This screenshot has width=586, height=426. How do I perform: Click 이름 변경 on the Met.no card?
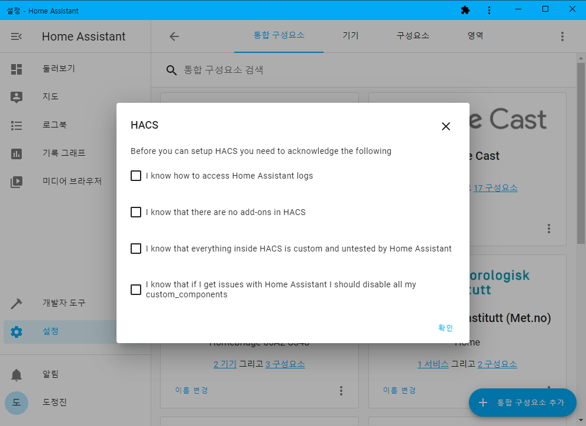tap(399, 390)
